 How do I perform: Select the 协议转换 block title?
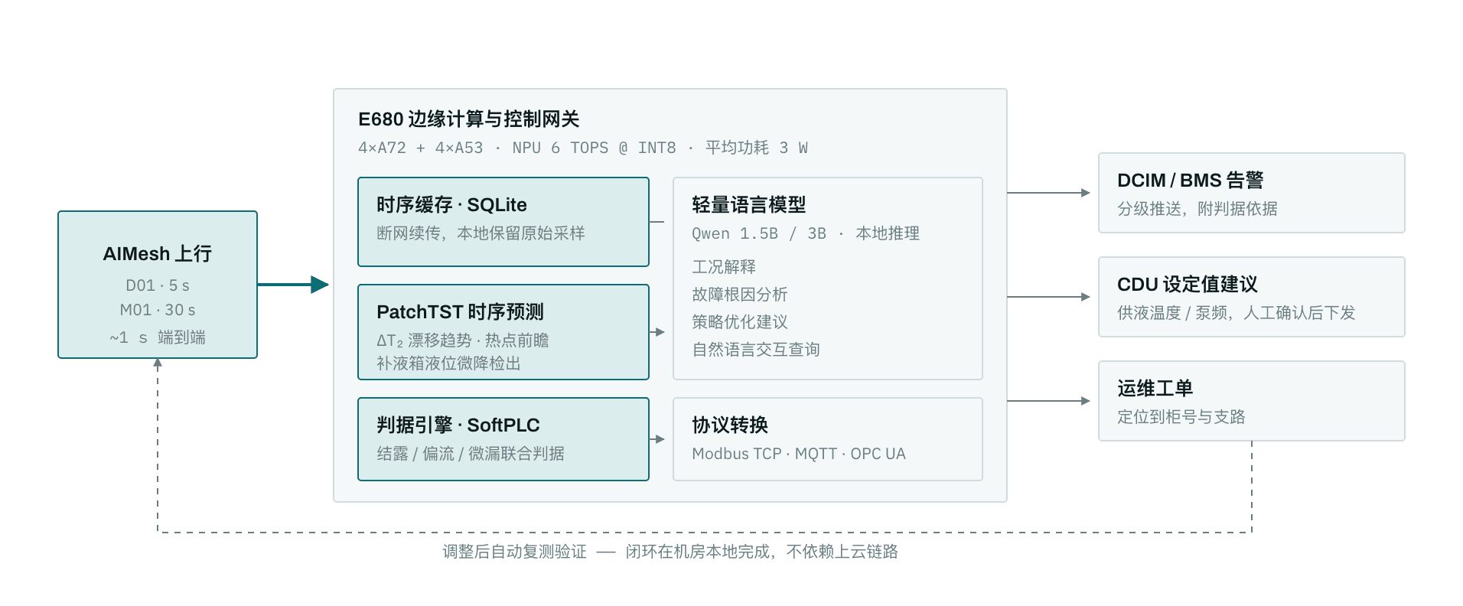click(730, 425)
